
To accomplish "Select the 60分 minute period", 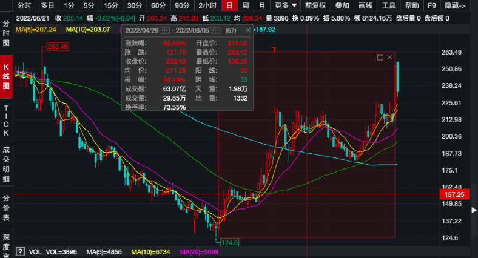I will (158, 5).
